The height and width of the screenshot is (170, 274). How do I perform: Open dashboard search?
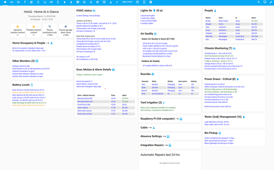coord(258,2)
